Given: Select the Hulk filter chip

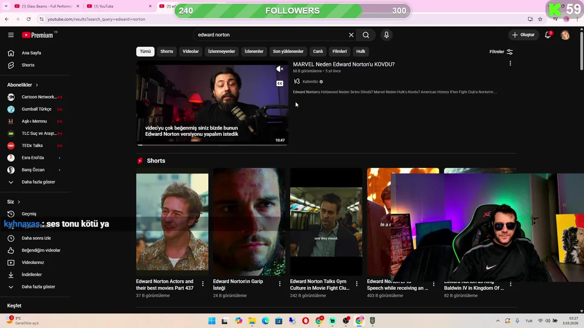Looking at the screenshot, I should tap(361, 51).
